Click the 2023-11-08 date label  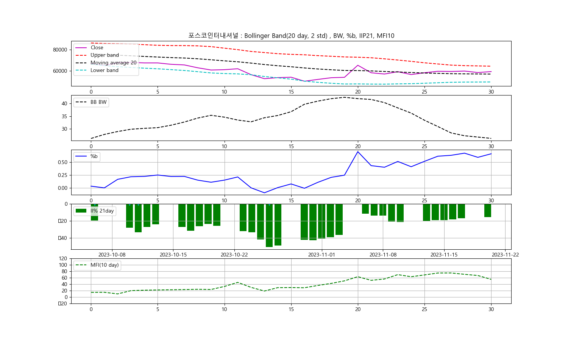point(383,255)
